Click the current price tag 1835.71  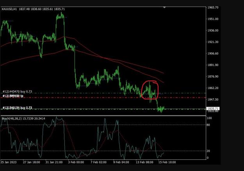[x=213, y=109]
